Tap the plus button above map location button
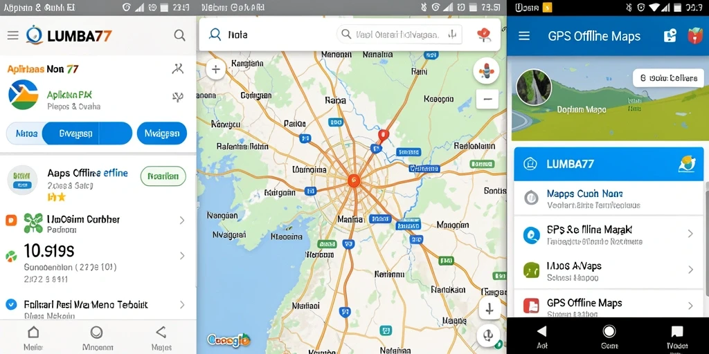 point(490,309)
